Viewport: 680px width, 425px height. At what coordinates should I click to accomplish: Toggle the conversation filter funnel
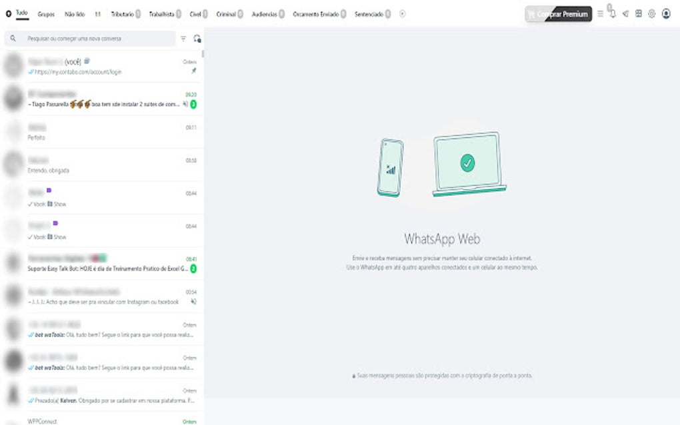pos(183,38)
